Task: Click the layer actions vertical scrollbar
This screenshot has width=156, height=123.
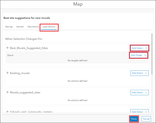Action: click(x=152, y=54)
